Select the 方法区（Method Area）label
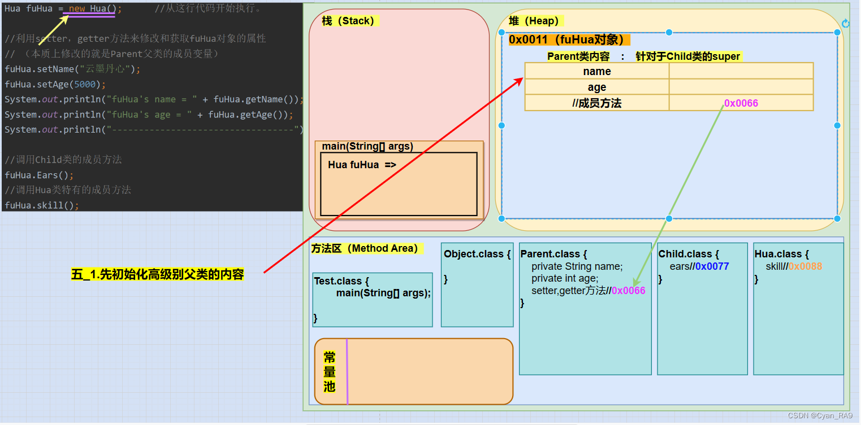This screenshot has width=861, height=425. pyautogui.click(x=367, y=248)
